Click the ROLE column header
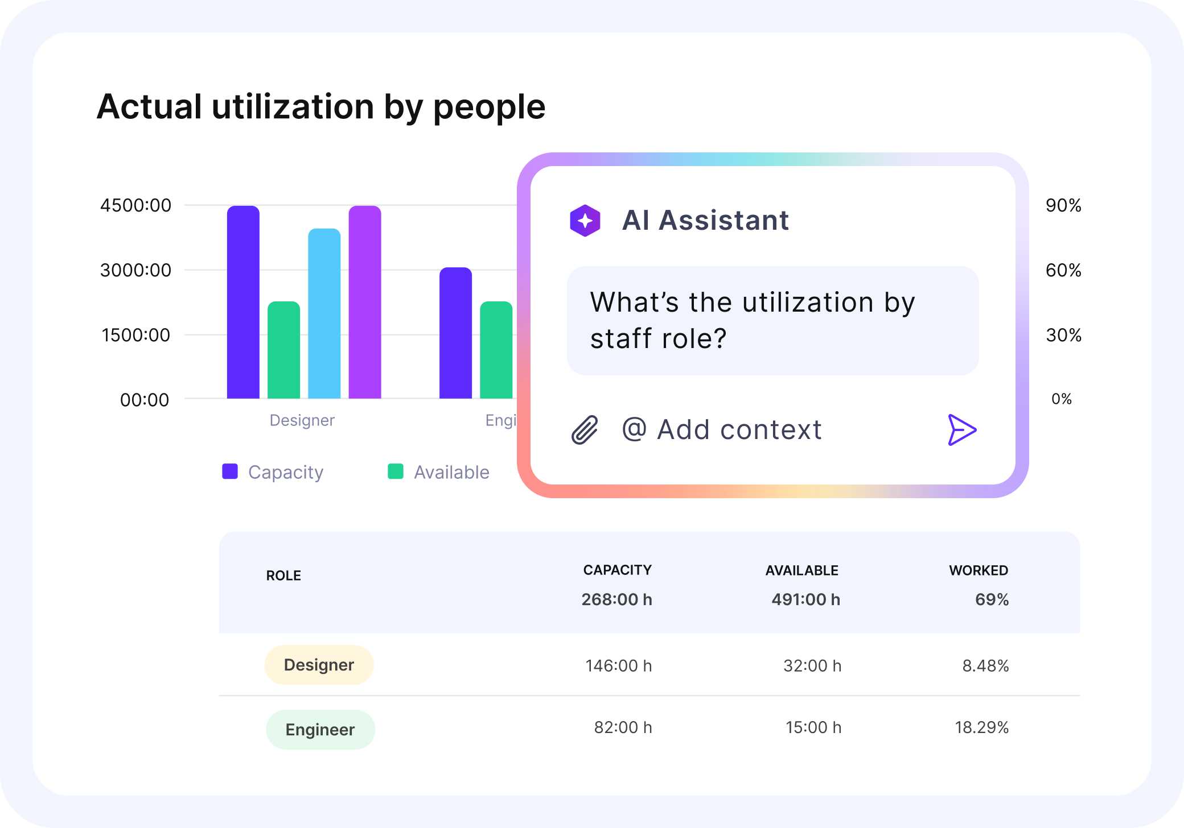The width and height of the screenshot is (1184, 828). point(283,576)
